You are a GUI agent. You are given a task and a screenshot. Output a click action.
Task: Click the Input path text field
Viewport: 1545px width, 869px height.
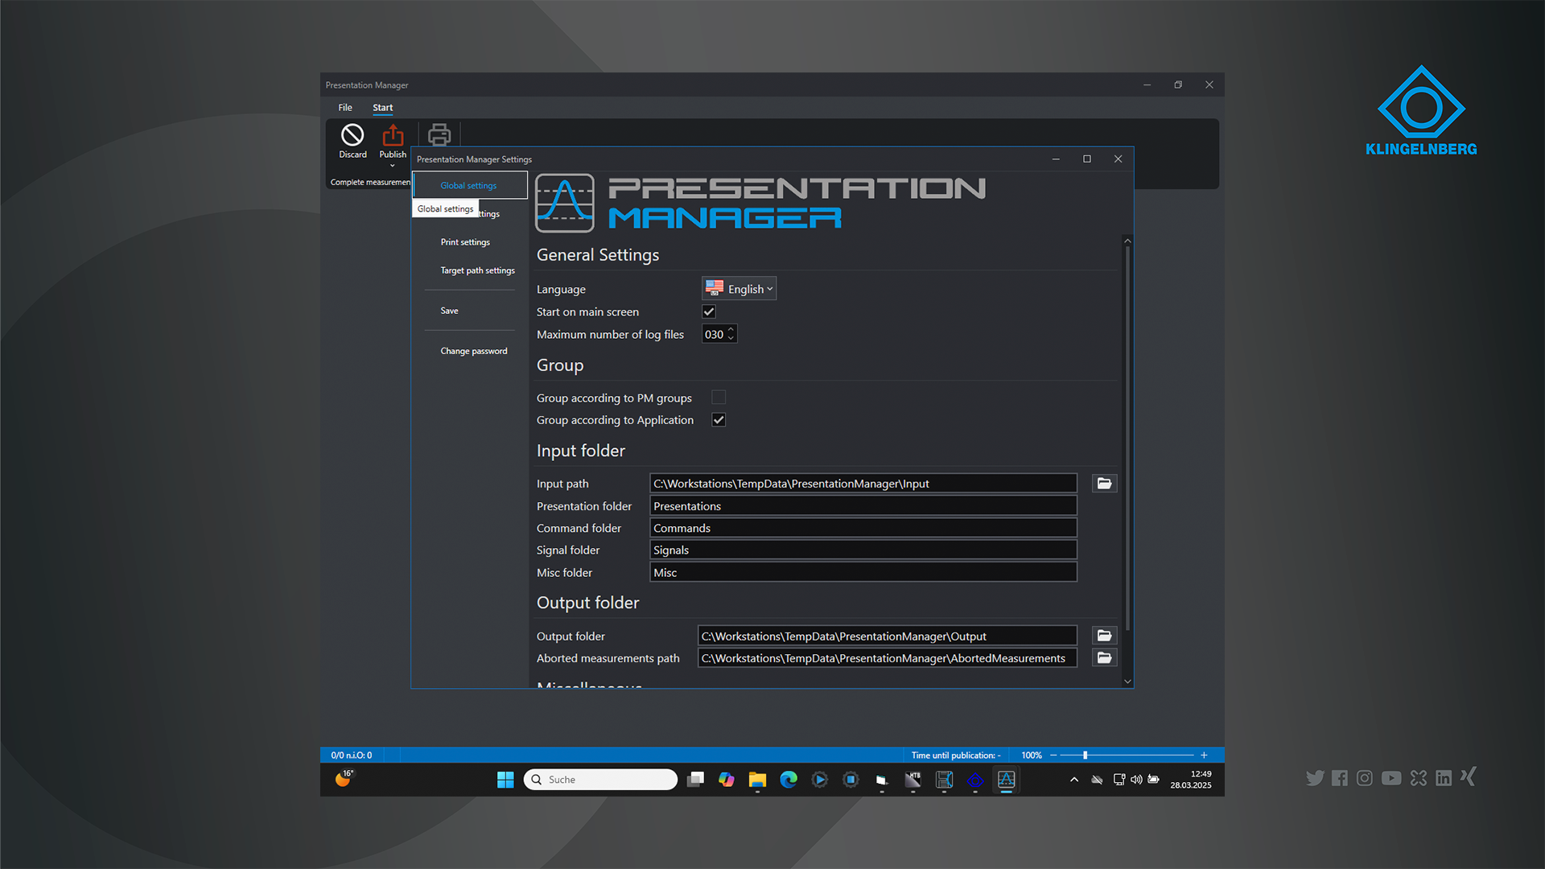(863, 484)
